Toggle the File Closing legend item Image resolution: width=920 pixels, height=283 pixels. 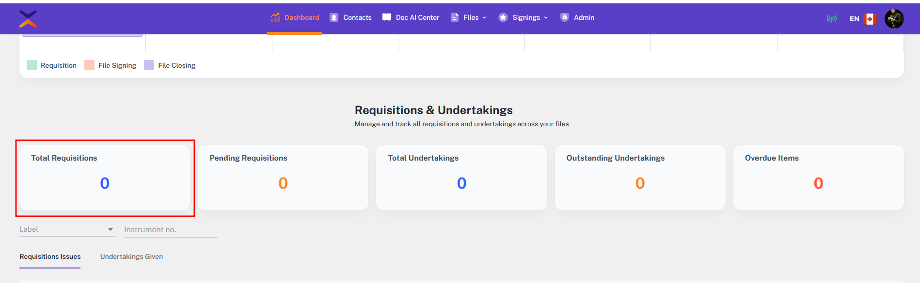tap(170, 65)
